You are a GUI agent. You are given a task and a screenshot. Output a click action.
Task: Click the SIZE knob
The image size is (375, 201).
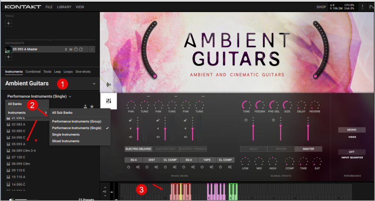coord(287,105)
